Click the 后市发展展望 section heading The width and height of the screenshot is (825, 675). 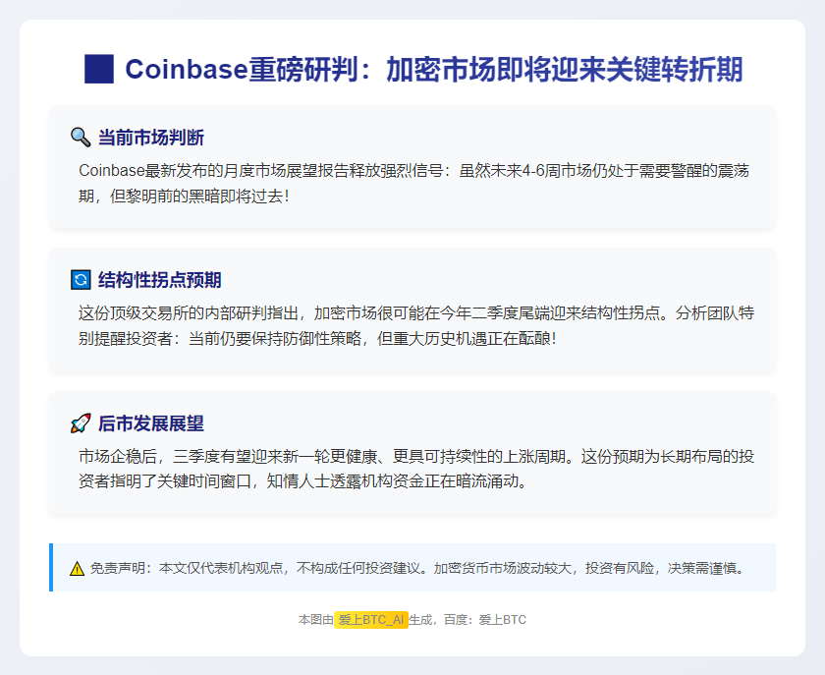(x=151, y=422)
